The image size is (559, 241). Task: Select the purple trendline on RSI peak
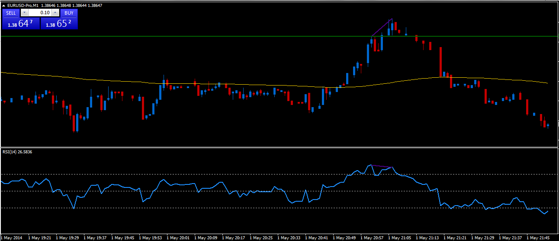coord(382,166)
